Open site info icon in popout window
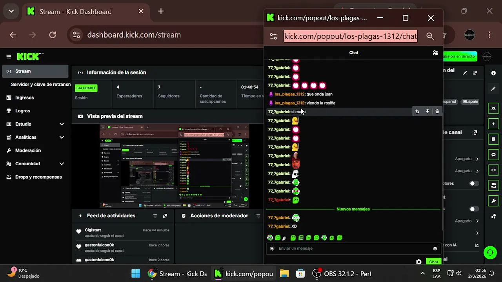 273,36
